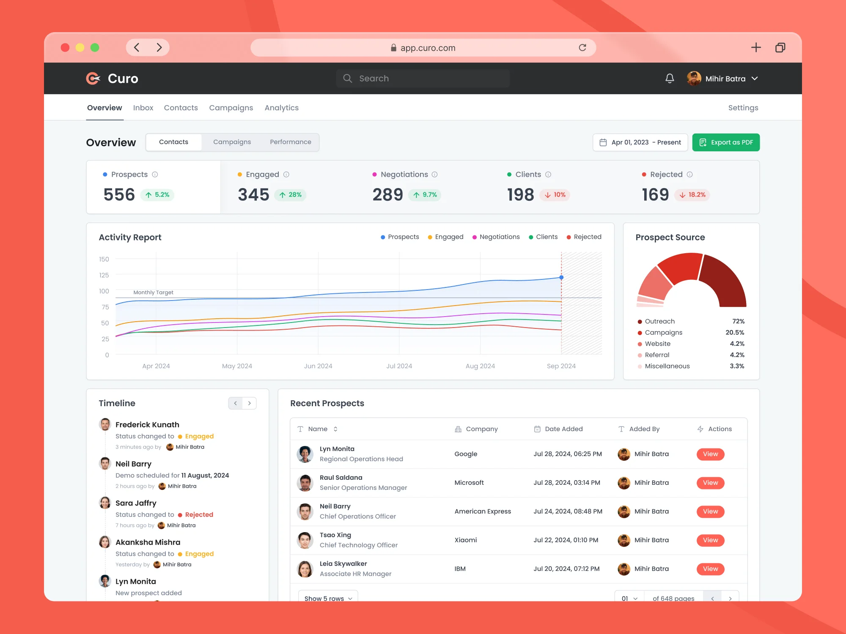Click the magnifier icon in the search bar
Screen dimensions: 846x634
[x=347, y=78]
